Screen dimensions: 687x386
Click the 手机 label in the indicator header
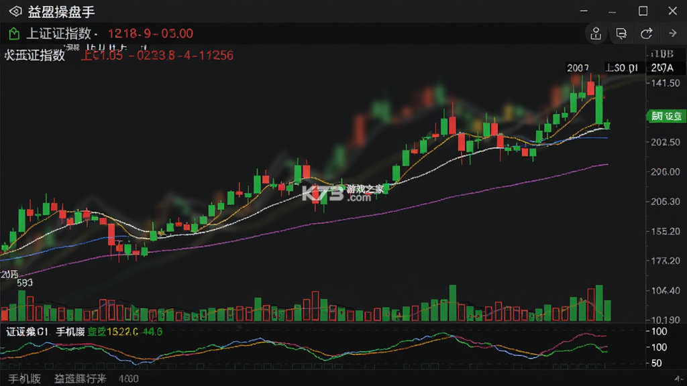(x=70, y=332)
